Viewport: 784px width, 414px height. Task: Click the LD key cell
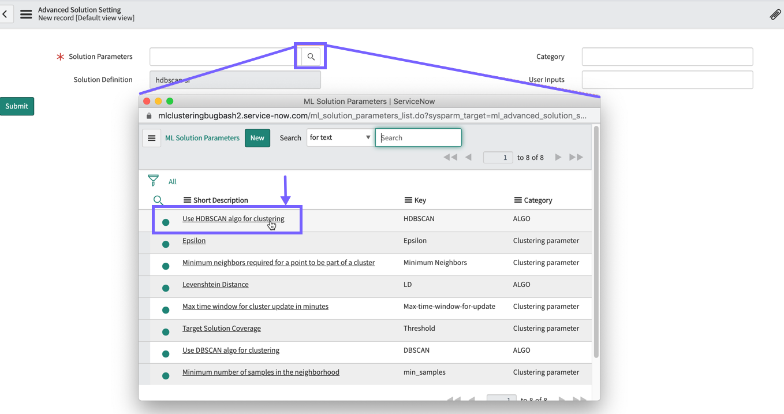pos(408,285)
